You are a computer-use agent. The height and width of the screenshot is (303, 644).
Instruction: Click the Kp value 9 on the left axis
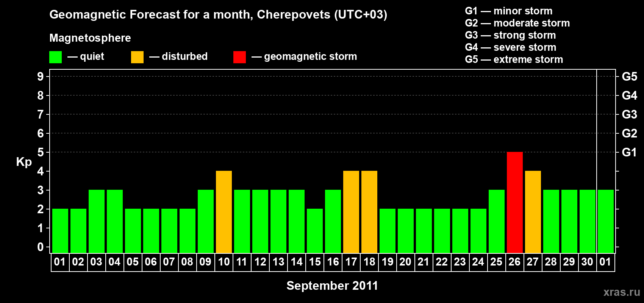point(41,77)
